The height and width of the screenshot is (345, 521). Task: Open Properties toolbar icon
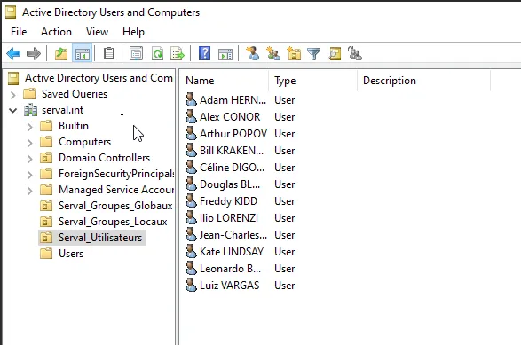[x=136, y=53]
